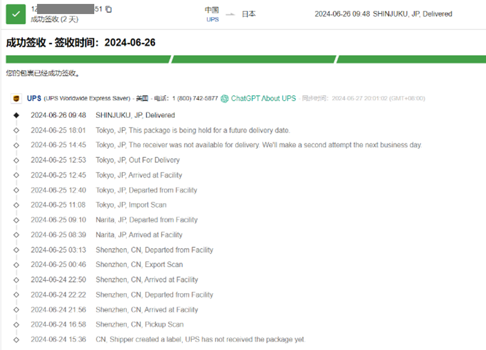
Task: Click the ChatGPT swirl icon
Action: (224, 99)
